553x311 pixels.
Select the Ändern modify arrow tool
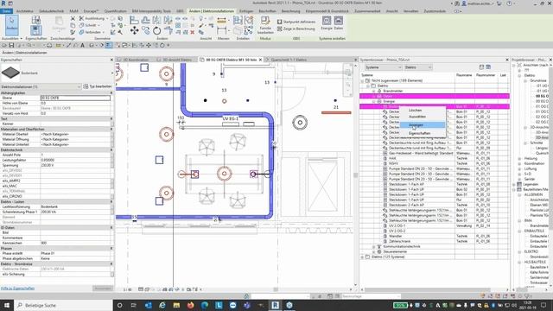point(11,25)
